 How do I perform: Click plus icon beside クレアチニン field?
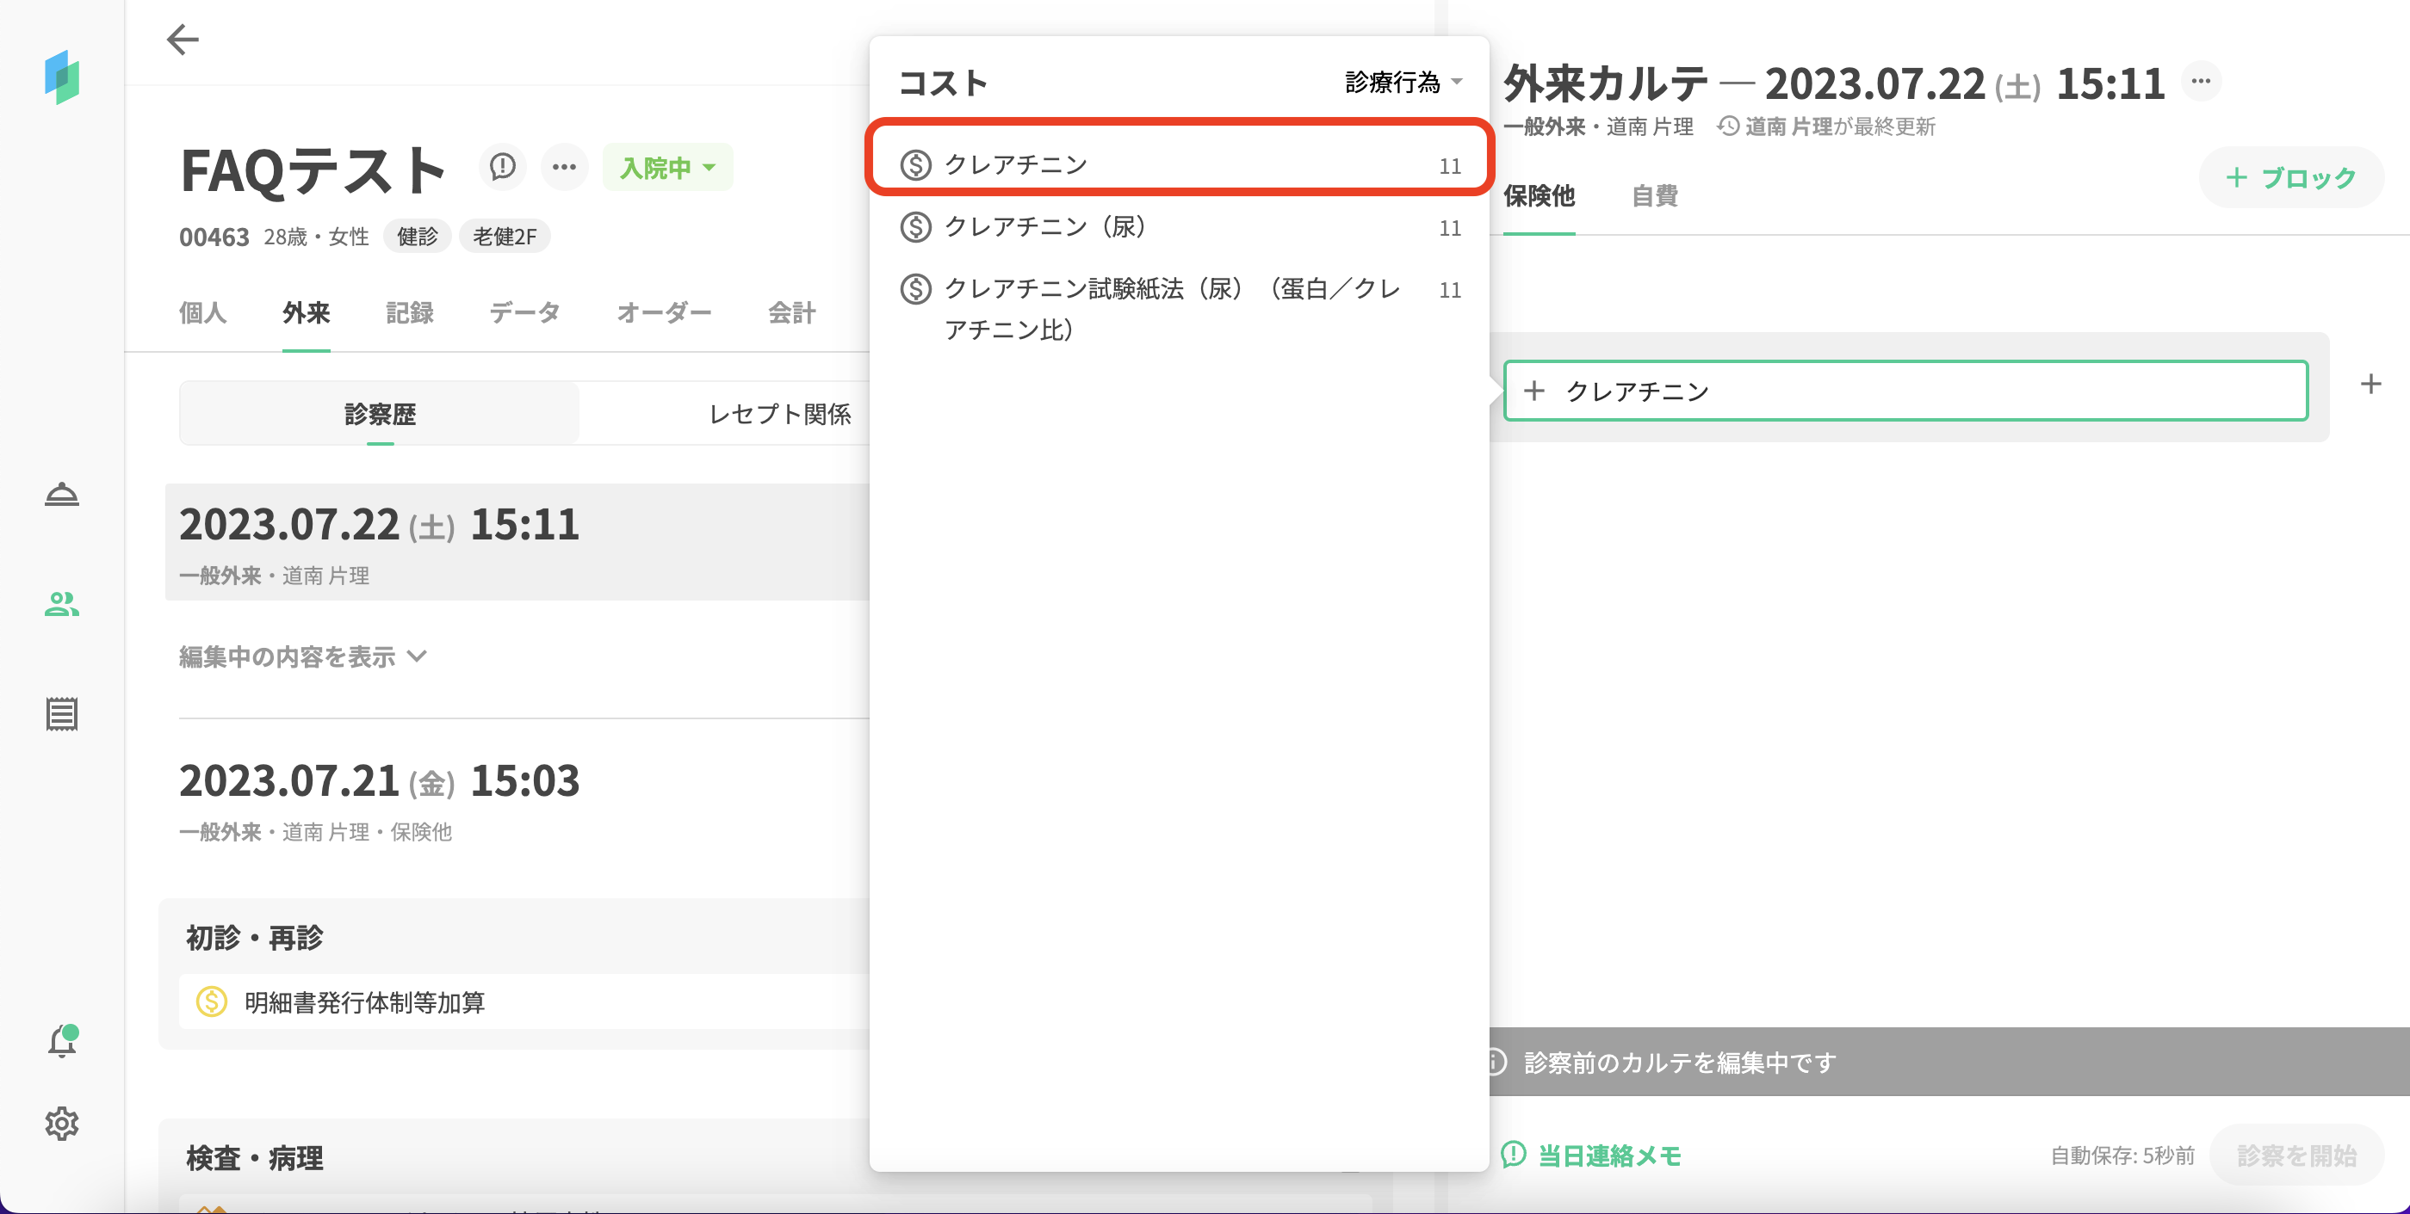(x=2370, y=384)
